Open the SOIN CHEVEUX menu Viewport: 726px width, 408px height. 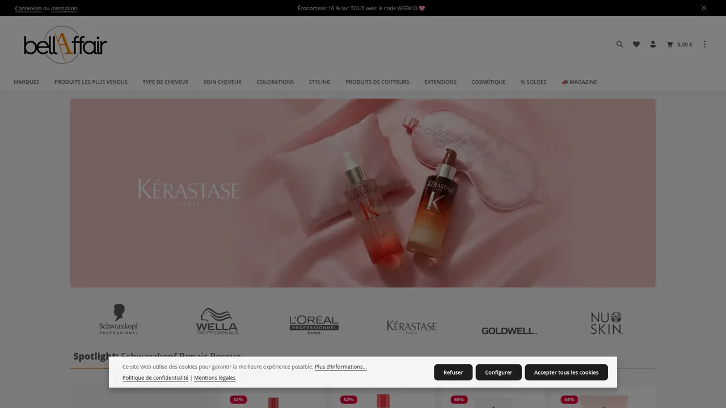(x=222, y=82)
